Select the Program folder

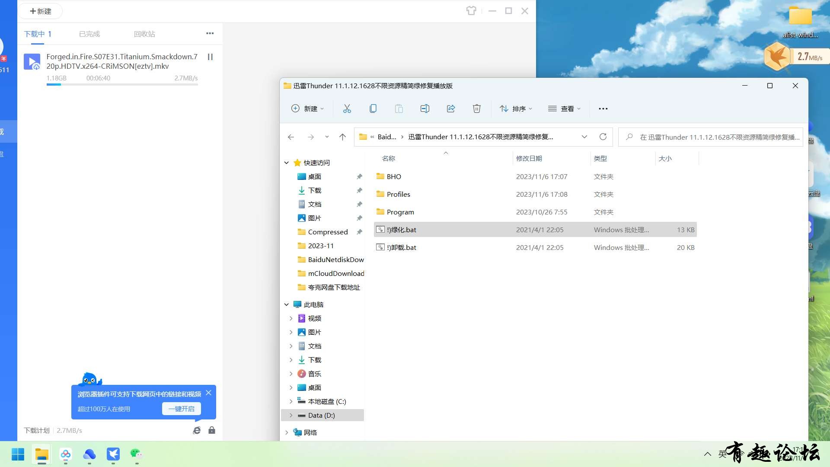(535, 212)
